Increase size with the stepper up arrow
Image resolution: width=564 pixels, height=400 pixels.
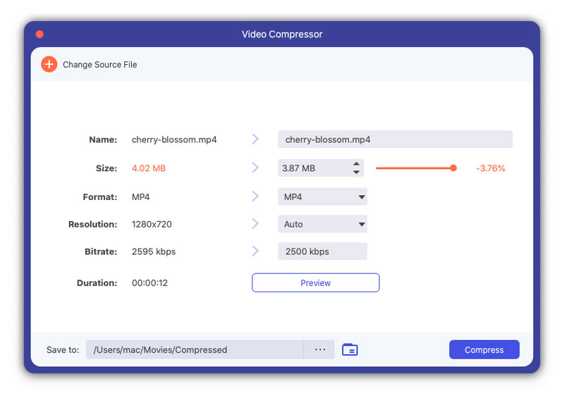tap(356, 164)
